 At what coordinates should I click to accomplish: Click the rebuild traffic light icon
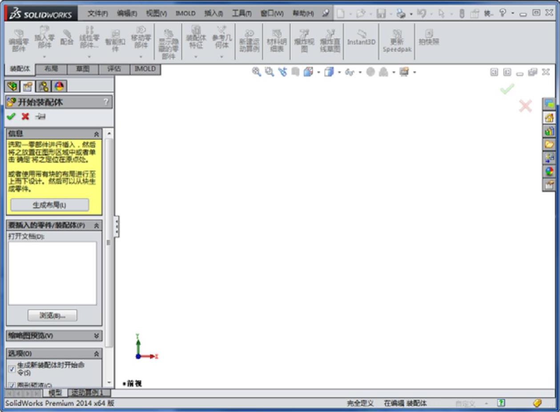462,14
